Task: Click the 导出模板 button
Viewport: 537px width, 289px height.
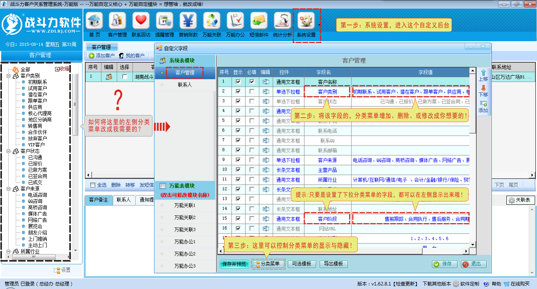Action: (333, 264)
